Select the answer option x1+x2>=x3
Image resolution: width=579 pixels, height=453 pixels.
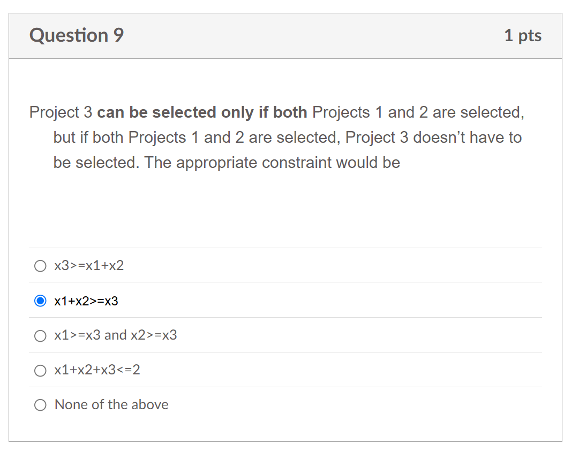point(87,300)
